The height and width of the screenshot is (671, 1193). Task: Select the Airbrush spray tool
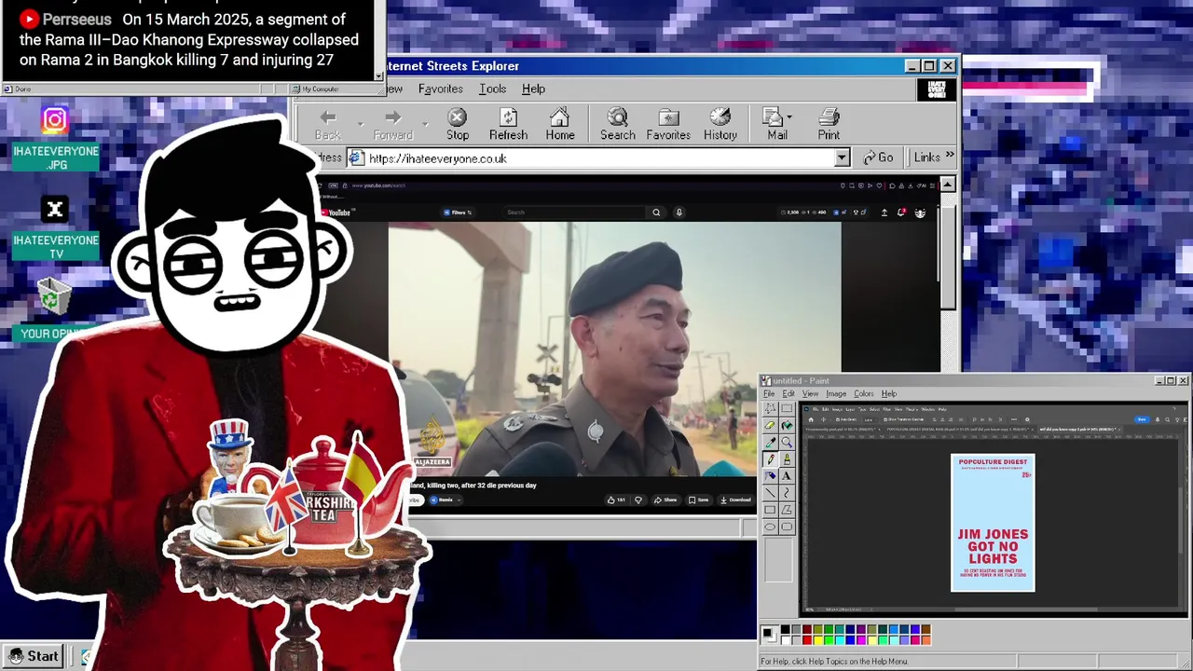[769, 475]
